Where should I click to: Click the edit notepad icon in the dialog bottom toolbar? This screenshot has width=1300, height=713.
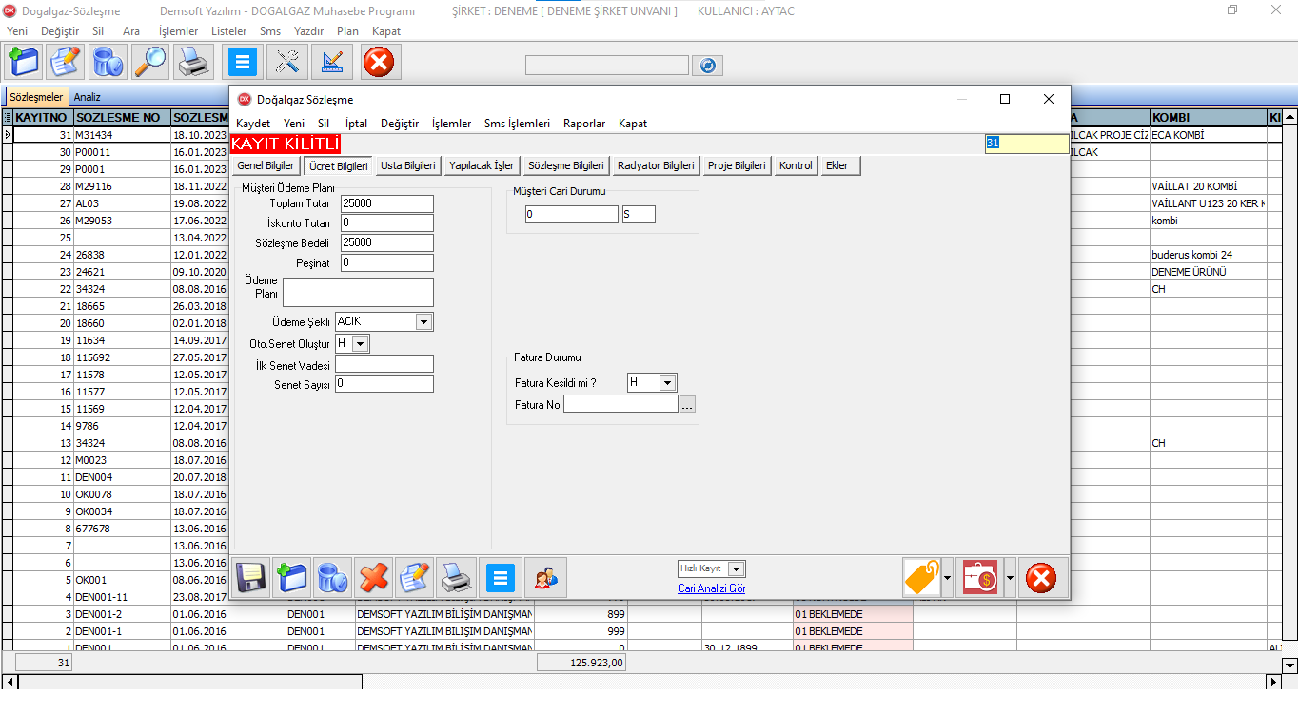pyautogui.click(x=415, y=577)
